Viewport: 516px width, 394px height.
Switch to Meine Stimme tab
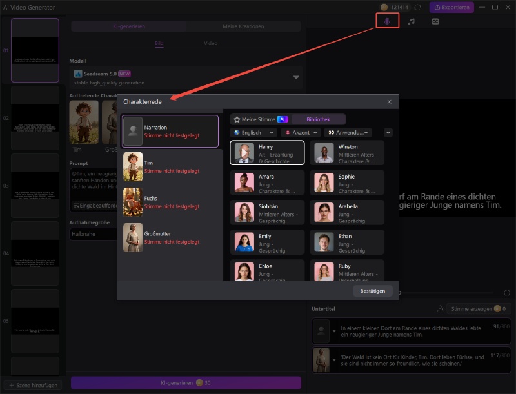[259, 119]
